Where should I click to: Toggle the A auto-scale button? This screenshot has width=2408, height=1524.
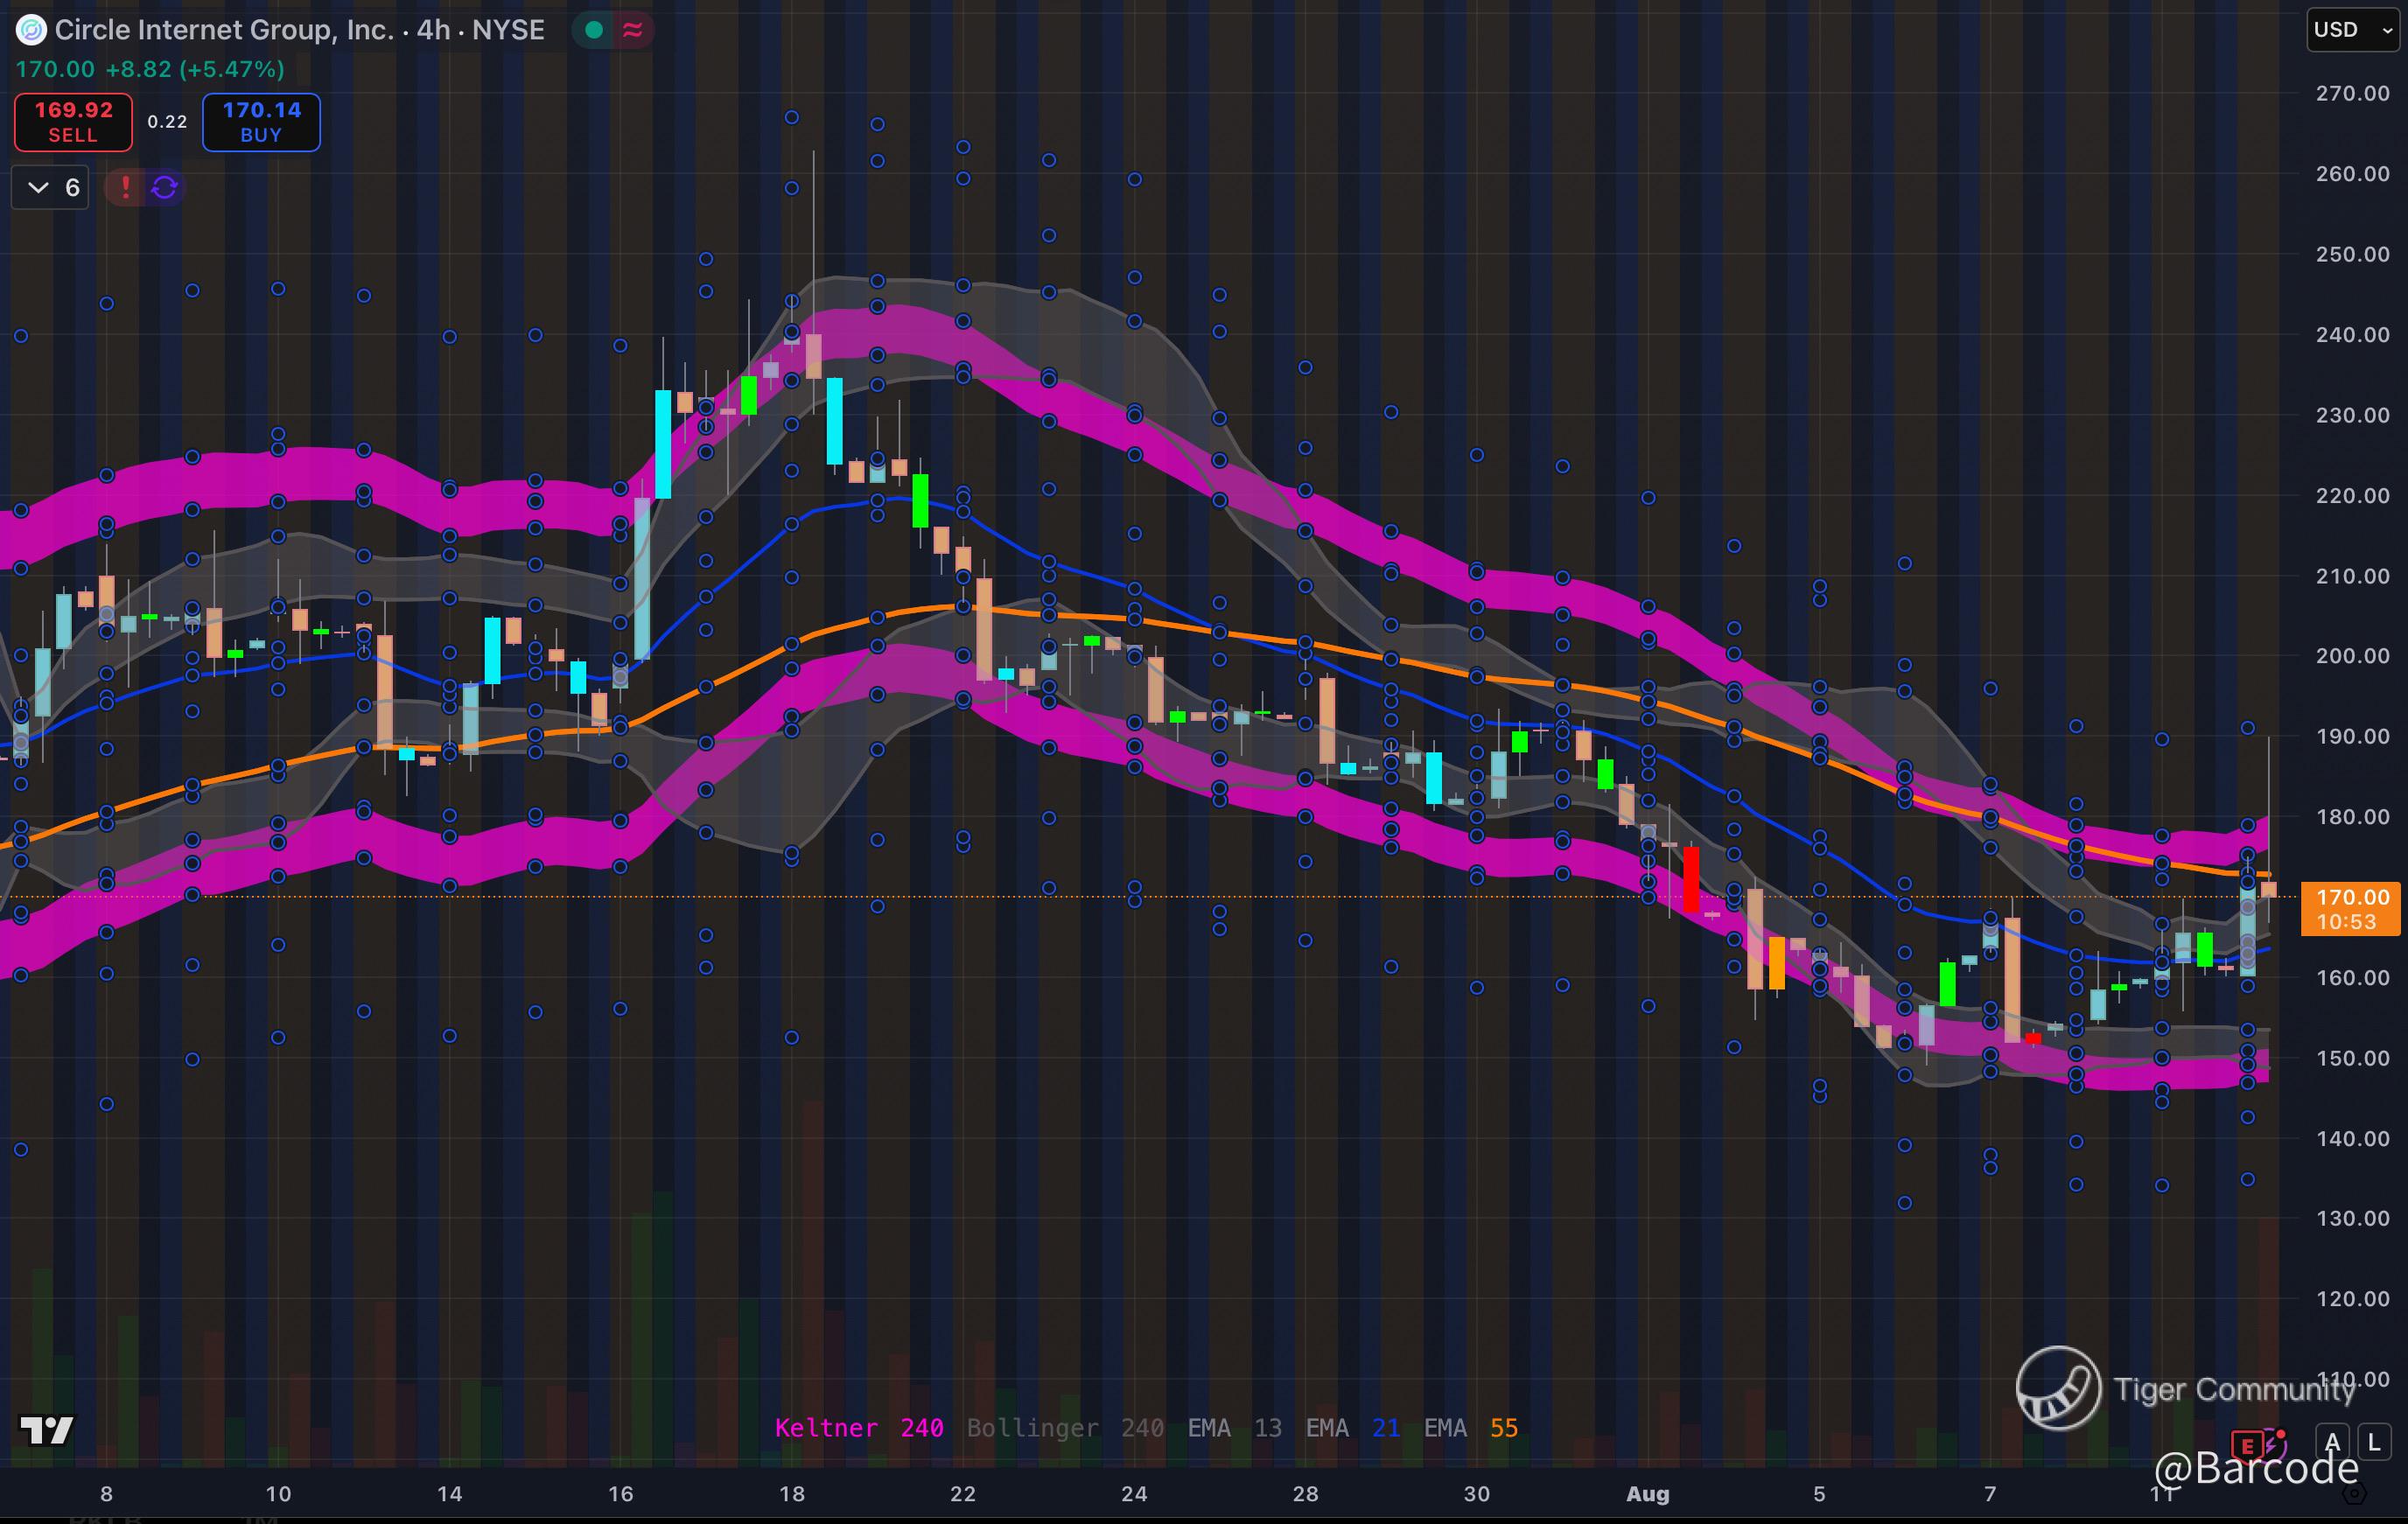[x=2333, y=1442]
